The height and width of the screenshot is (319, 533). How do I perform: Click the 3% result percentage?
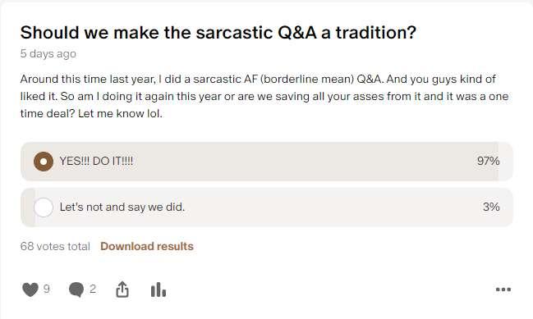(x=491, y=207)
